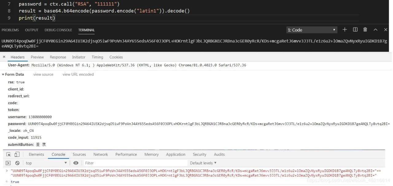Switch to the Preview tab
This screenshot has height=186, width=393.
click(x=37, y=57)
